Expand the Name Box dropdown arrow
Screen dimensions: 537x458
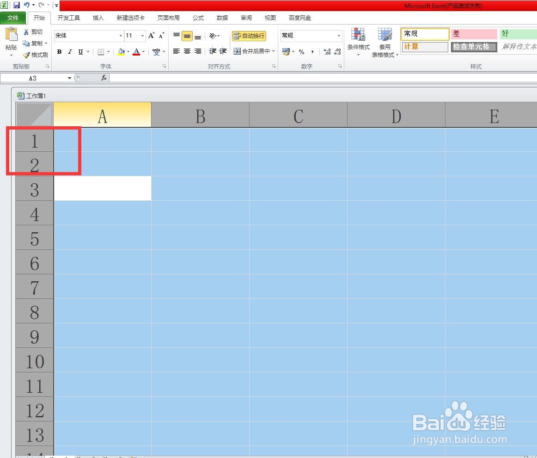pyautogui.click(x=69, y=78)
